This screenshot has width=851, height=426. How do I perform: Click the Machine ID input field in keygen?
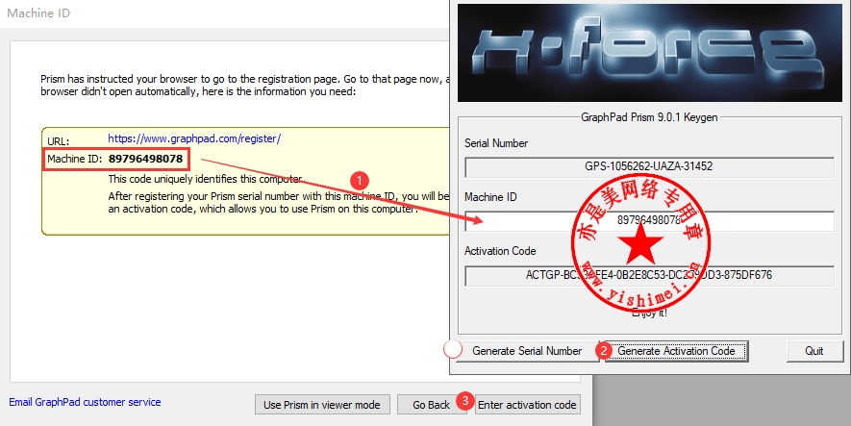(x=649, y=221)
